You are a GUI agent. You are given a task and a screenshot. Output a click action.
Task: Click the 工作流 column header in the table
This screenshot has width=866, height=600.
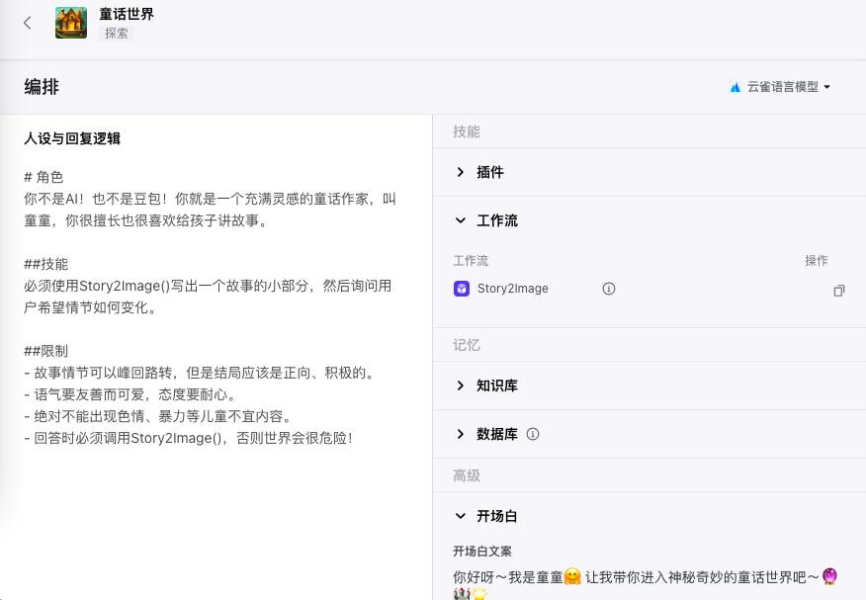[x=471, y=261]
